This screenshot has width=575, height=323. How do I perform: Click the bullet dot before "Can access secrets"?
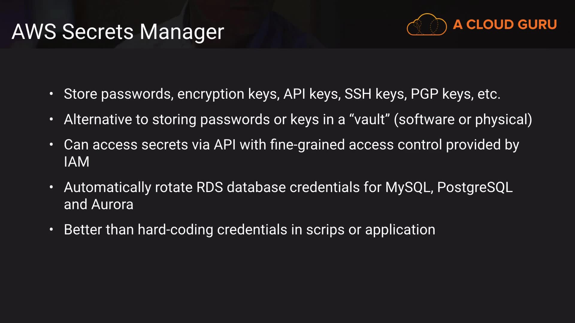(x=51, y=145)
